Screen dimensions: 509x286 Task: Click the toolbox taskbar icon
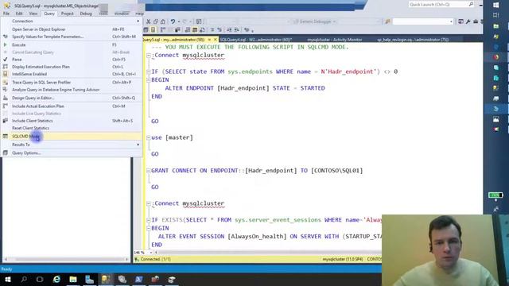coord(155,279)
